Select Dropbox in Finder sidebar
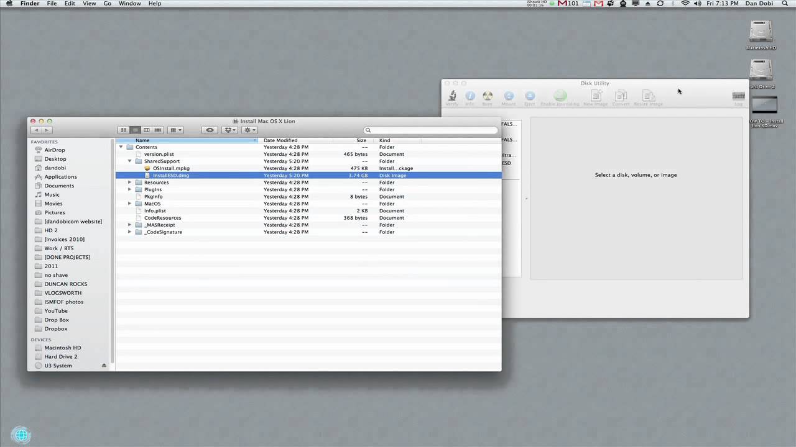 click(x=56, y=329)
